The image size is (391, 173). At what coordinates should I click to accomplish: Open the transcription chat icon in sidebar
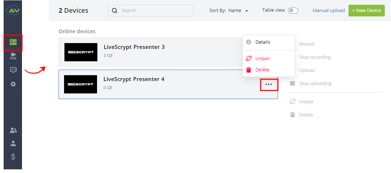[x=13, y=70]
